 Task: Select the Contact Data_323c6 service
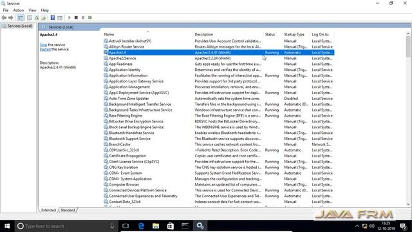pyautogui.click(x=219, y=202)
